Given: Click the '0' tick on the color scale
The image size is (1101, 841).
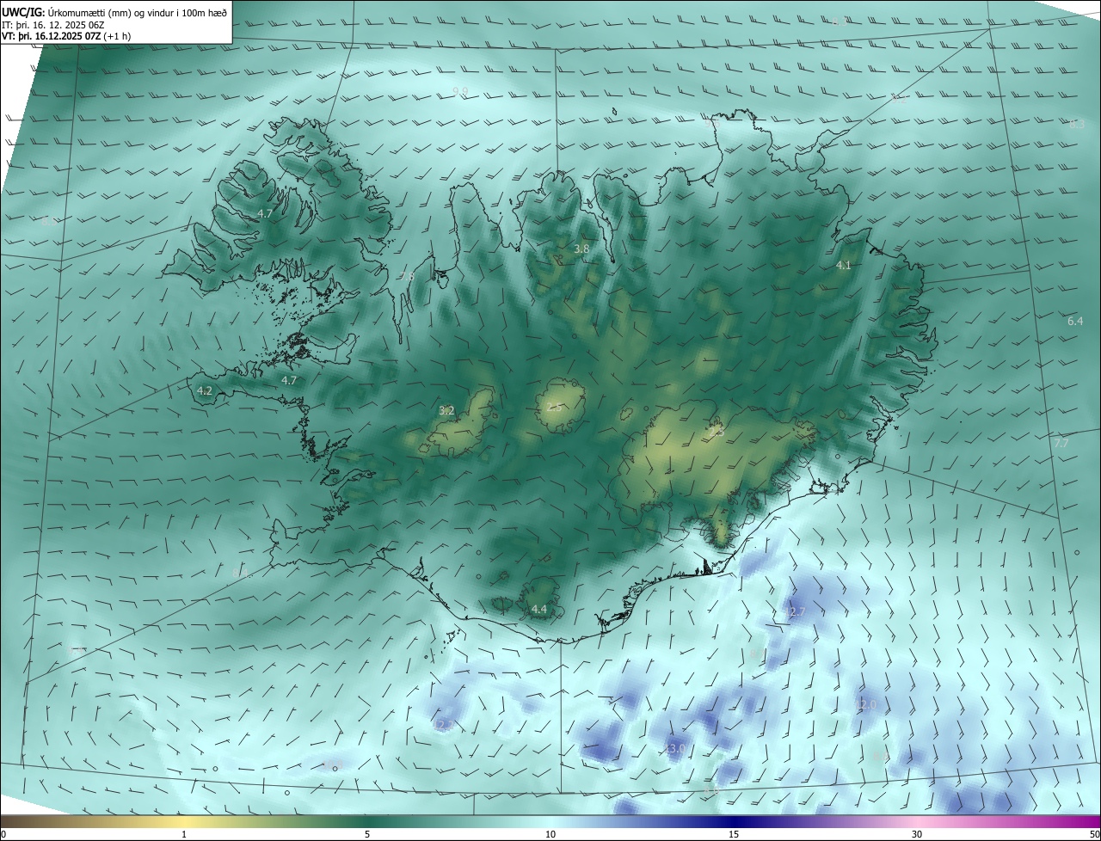Looking at the screenshot, I should [3, 834].
